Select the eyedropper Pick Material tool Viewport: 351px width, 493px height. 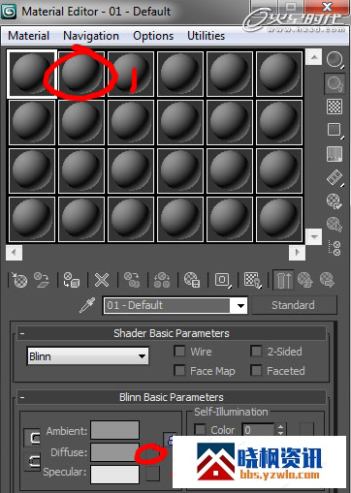point(87,305)
